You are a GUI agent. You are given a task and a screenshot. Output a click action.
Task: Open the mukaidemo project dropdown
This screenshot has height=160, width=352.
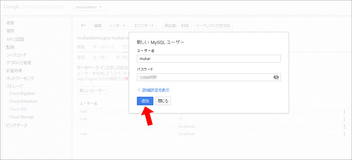point(89,7)
